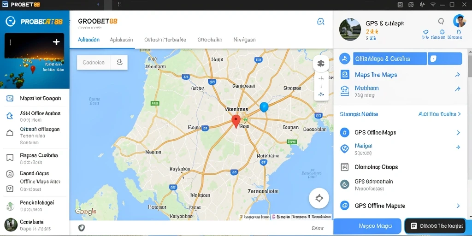Zoom in with the map plus button
This screenshot has width=472, height=236.
[x=321, y=79]
